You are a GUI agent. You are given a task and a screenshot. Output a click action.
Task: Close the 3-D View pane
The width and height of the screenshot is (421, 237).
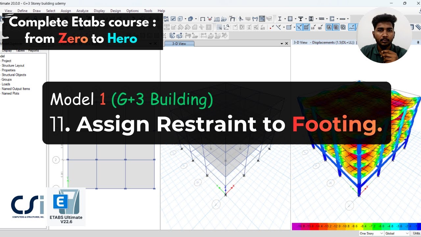click(x=286, y=43)
